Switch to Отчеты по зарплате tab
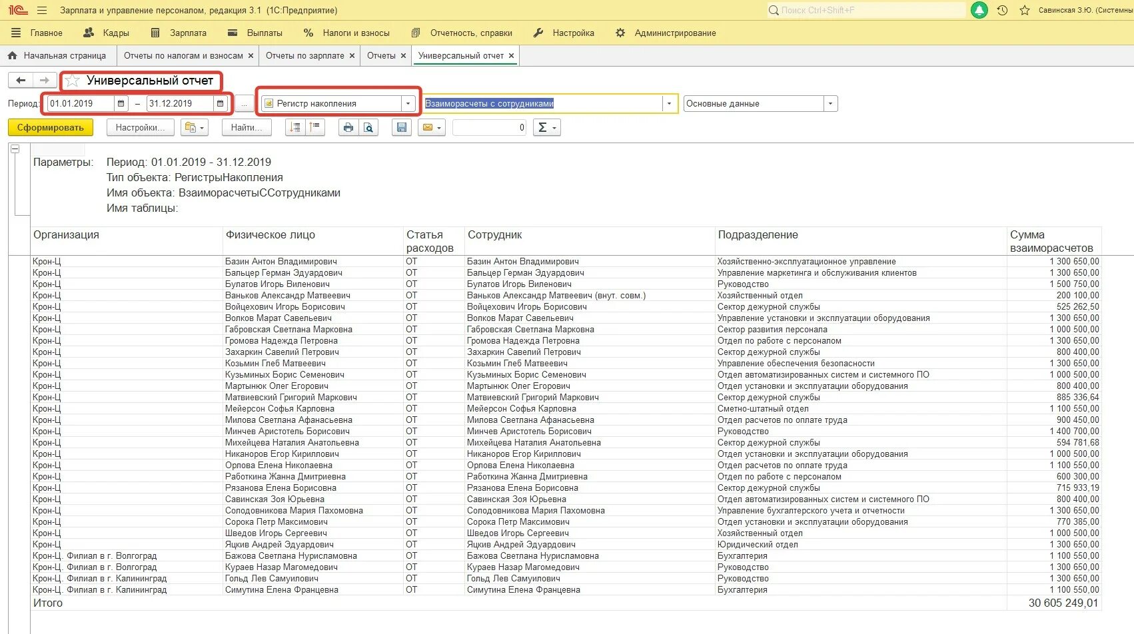 click(305, 56)
